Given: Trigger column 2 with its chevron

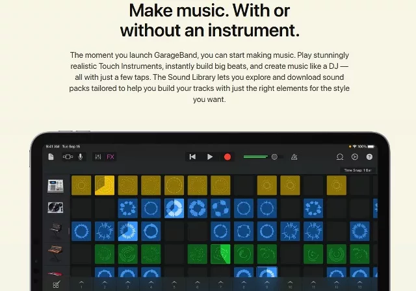Looking at the screenshot, I should (105, 284).
